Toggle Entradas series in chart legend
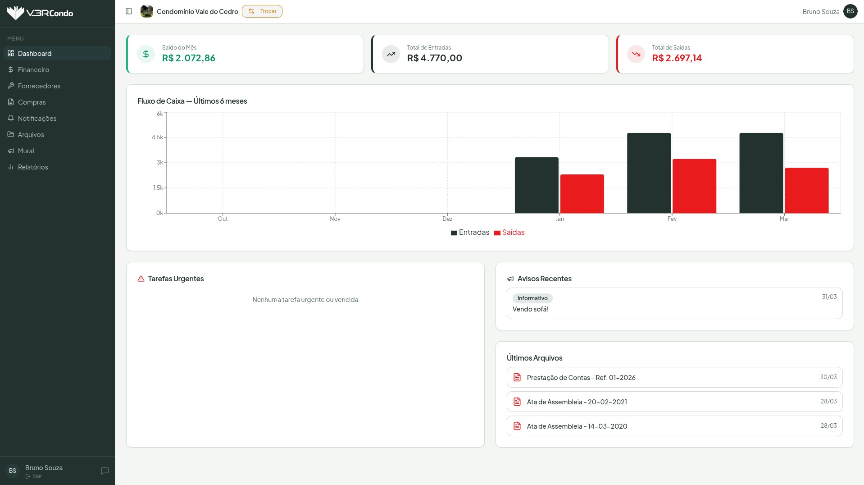The height and width of the screenshot is (485, 864). [x=470, y=233]
